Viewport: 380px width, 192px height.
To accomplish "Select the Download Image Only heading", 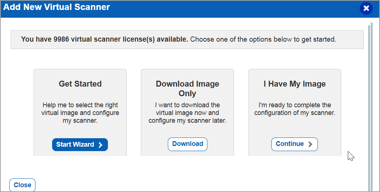I will point(187,88).
